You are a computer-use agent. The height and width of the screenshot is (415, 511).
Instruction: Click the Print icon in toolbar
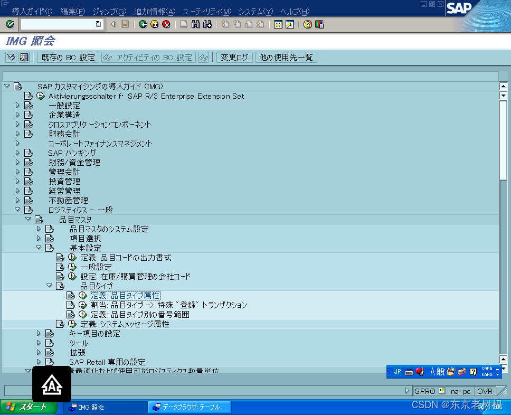184,24
